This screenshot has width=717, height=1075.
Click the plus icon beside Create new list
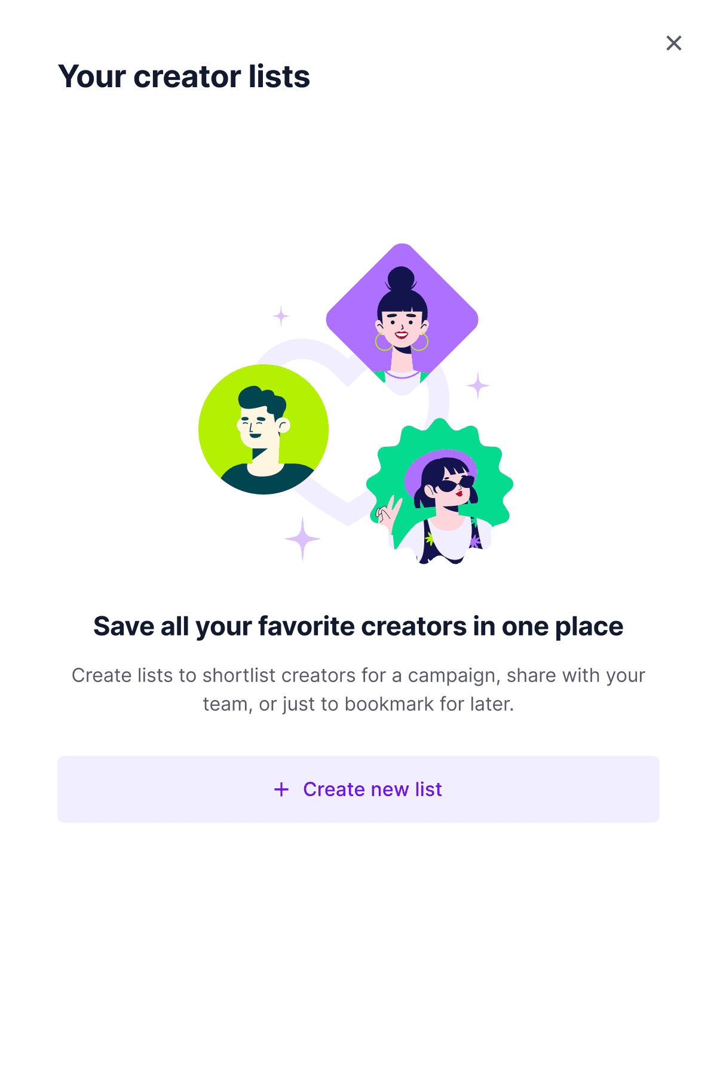click(x=281, y=790)
